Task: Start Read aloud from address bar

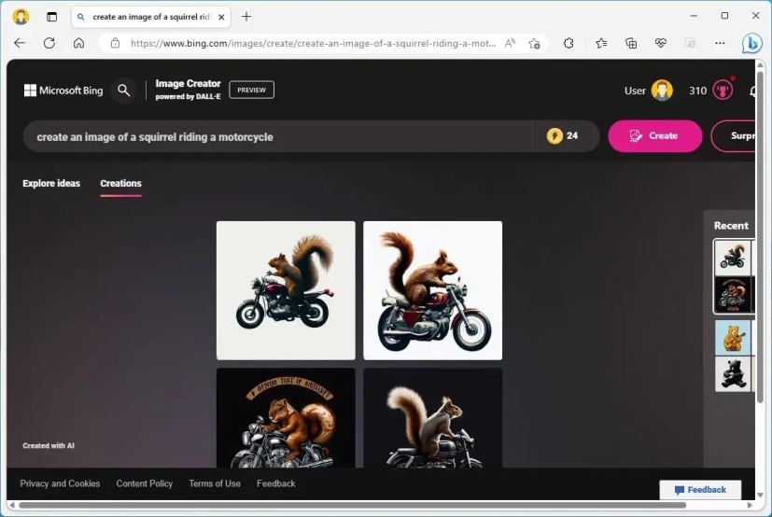Action: (x=510, y=43)
